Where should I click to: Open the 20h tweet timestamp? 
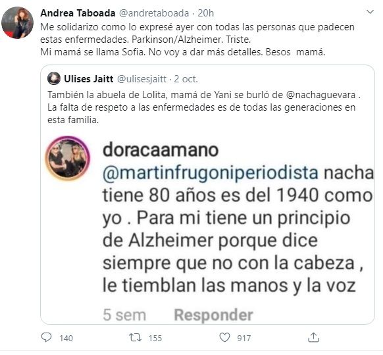[x=206, y=13]
